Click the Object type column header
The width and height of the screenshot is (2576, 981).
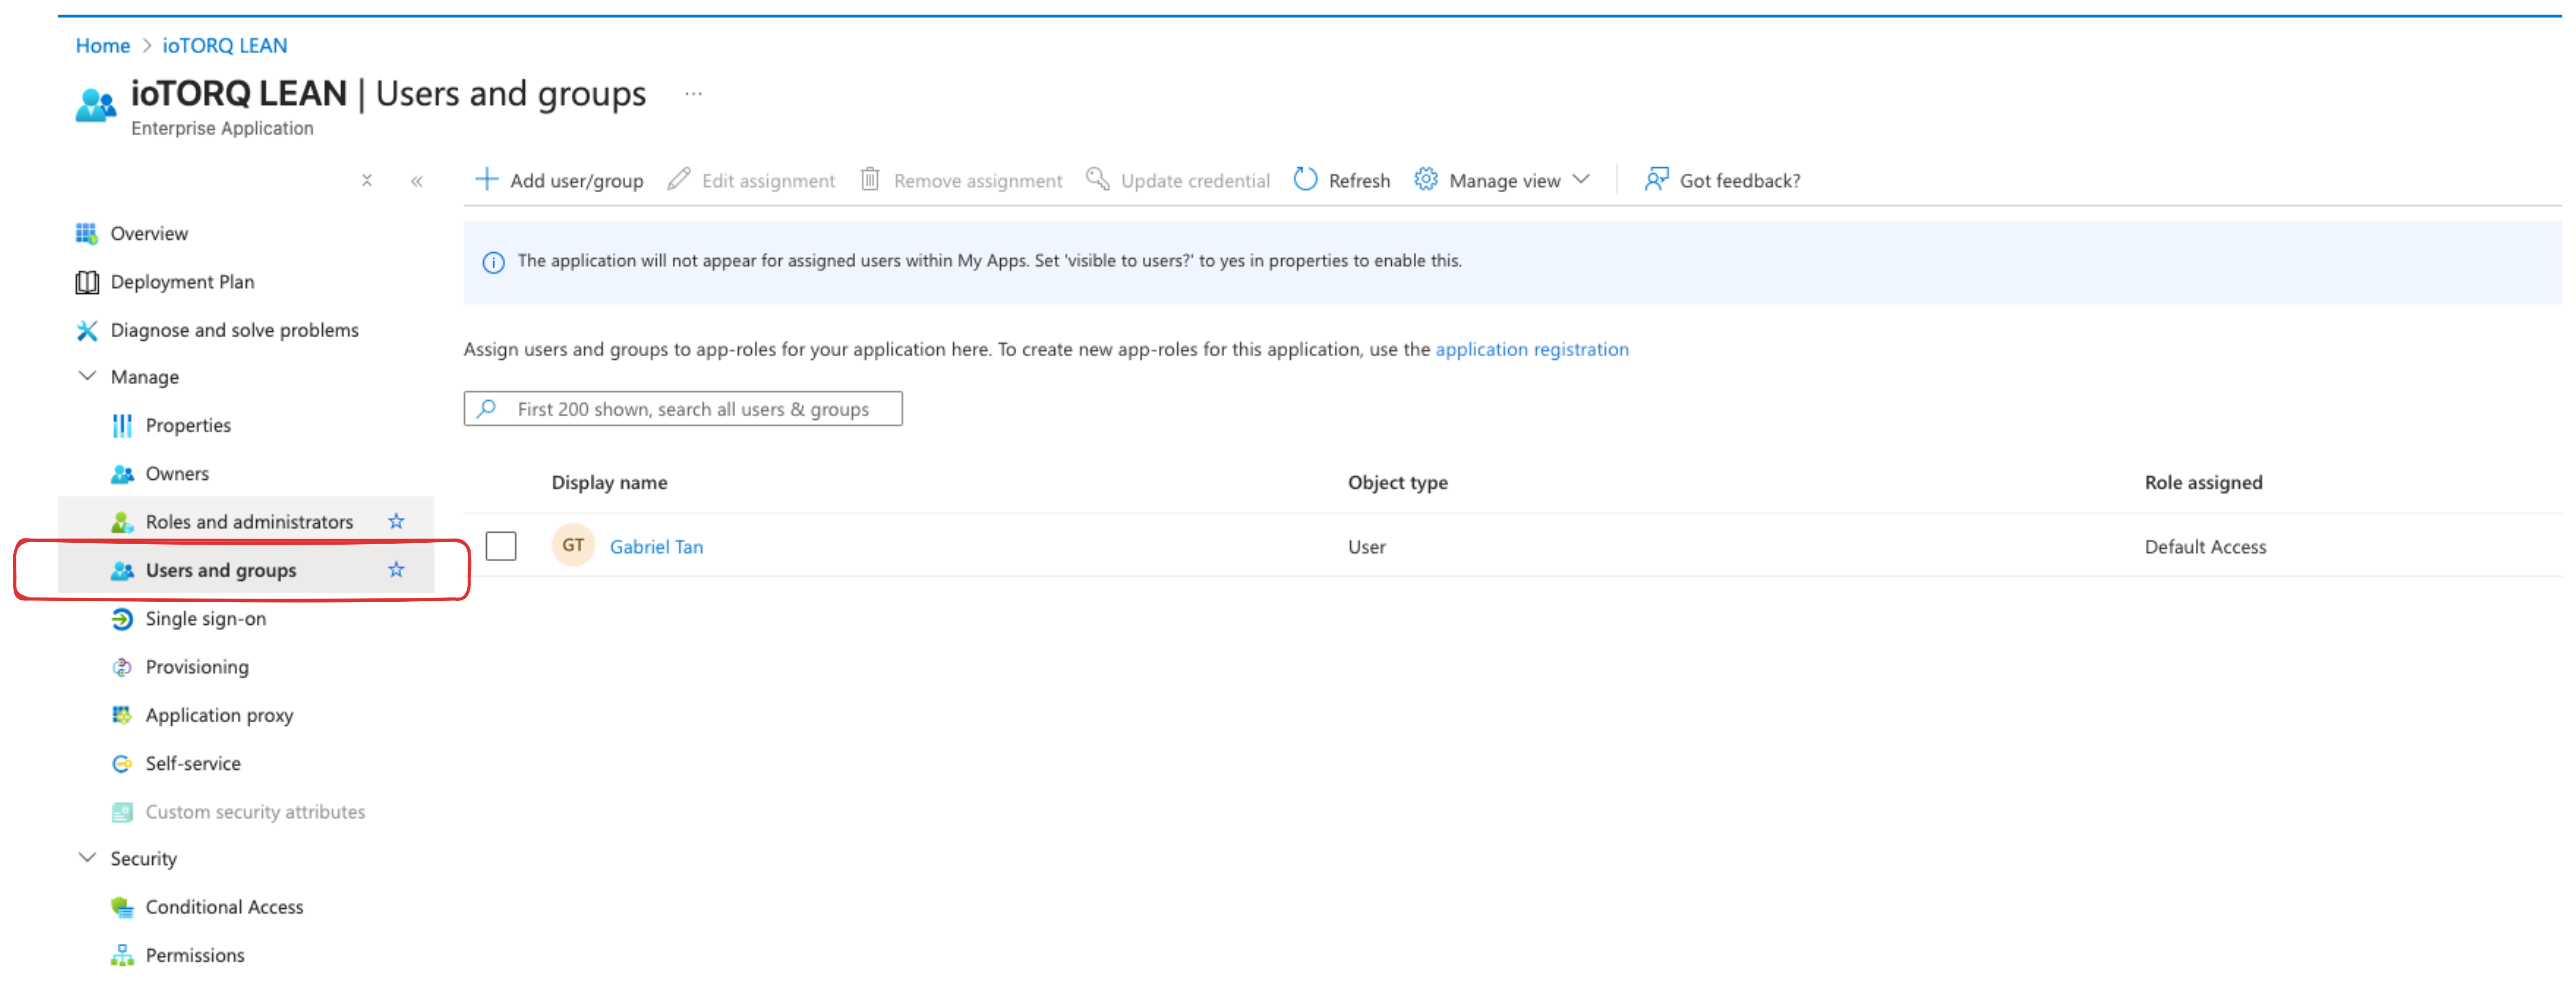point(1397,482)
